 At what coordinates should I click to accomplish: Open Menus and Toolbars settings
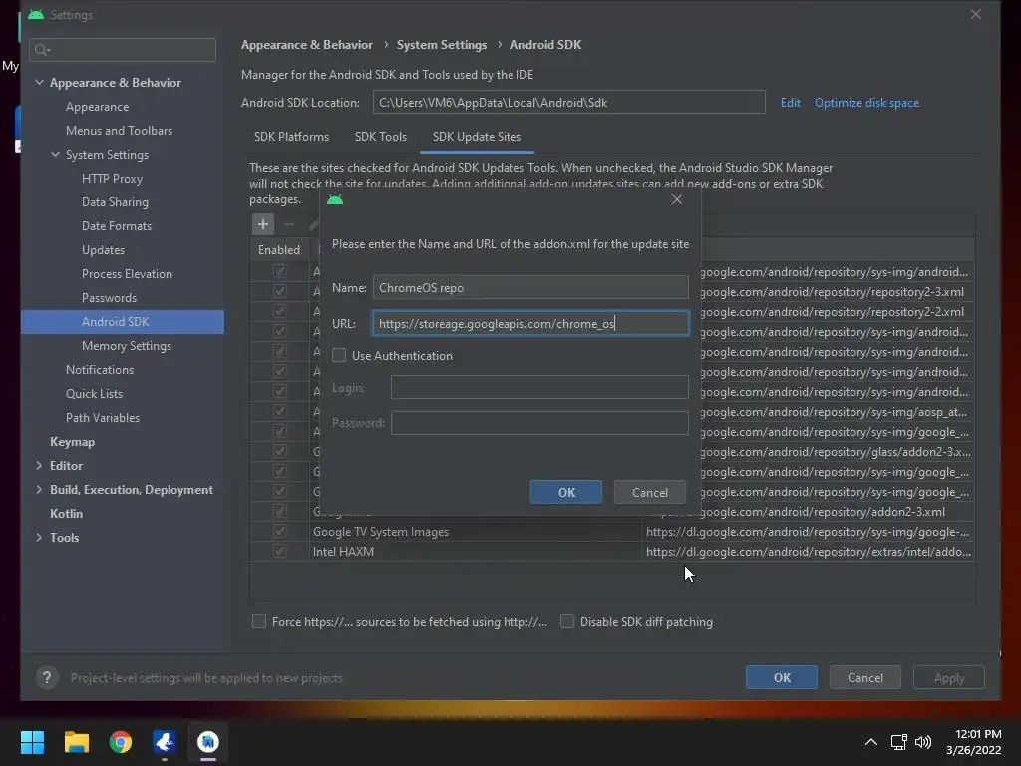click(120, 131)
